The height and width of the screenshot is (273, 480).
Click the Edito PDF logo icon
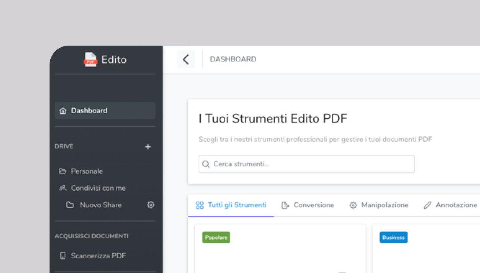(x=90, y=60)
